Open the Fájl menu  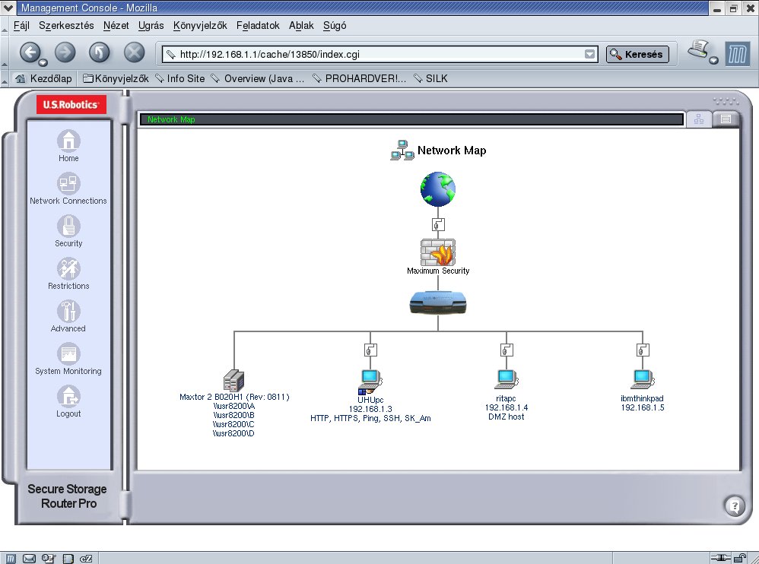coord(21,26)
